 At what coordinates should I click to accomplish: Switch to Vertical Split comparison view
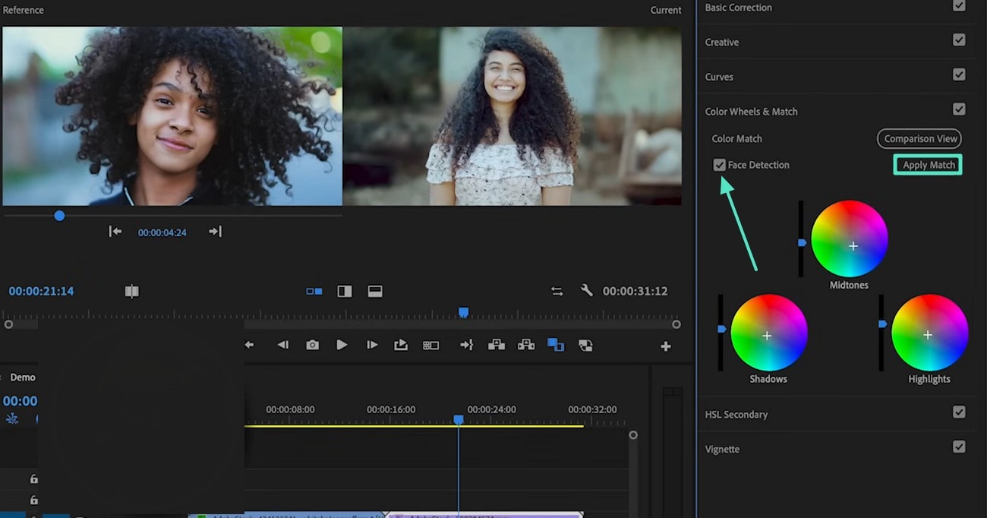(345, 291)
